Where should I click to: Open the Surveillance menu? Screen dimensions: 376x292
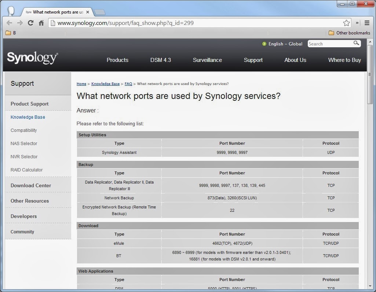point(207,60)
